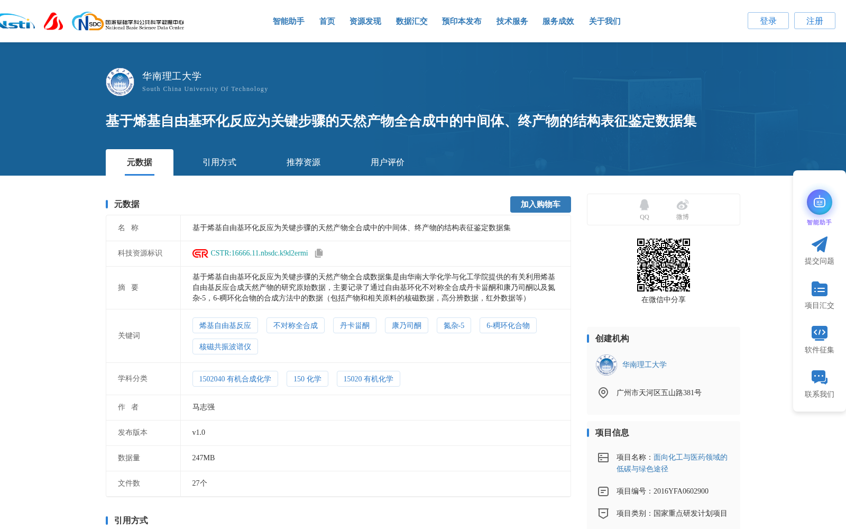The height and width of the screenshot is (529, 846).
Task: Open 智能助手 in top navigation
Action: point(289,21)
